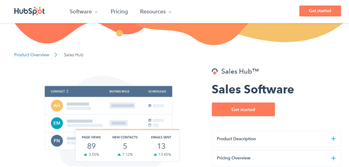
Task: Click the breadcrumb chevron separator
Action: pyautogui.click(x=56, y=55)
